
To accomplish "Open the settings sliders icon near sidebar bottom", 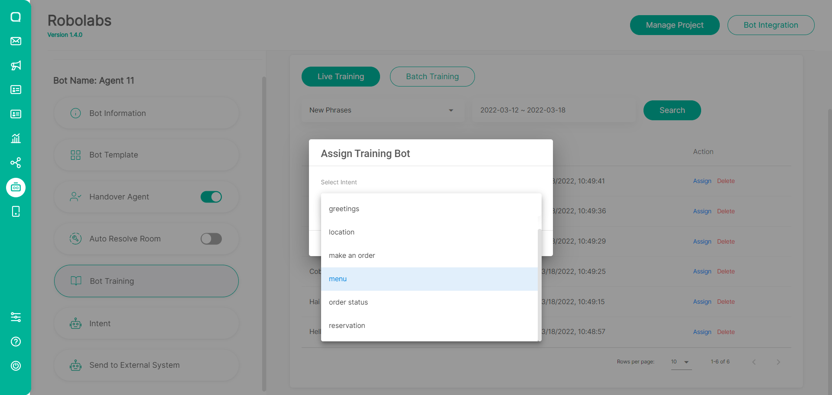I will (16, 317).
